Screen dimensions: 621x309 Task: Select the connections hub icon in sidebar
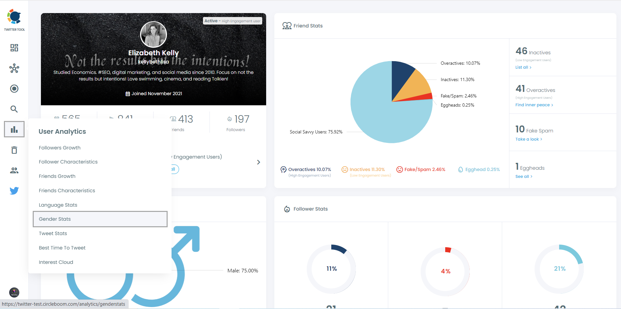pos(14,68)
